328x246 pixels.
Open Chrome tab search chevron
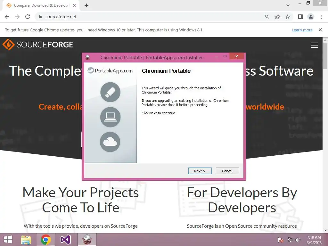288,5
